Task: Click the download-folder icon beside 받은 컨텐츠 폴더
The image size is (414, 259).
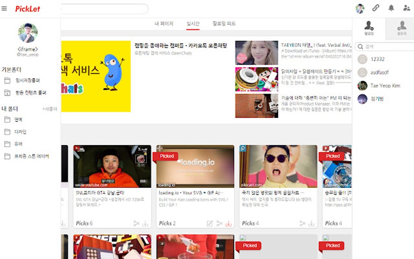Action: pos(7,93)
